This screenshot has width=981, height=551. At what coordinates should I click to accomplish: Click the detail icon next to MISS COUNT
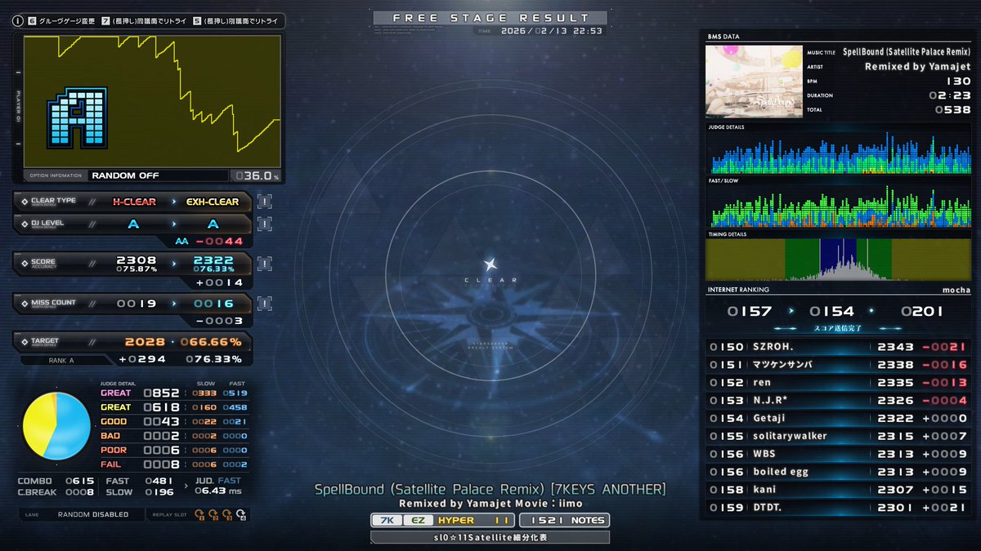pos(264,302)
